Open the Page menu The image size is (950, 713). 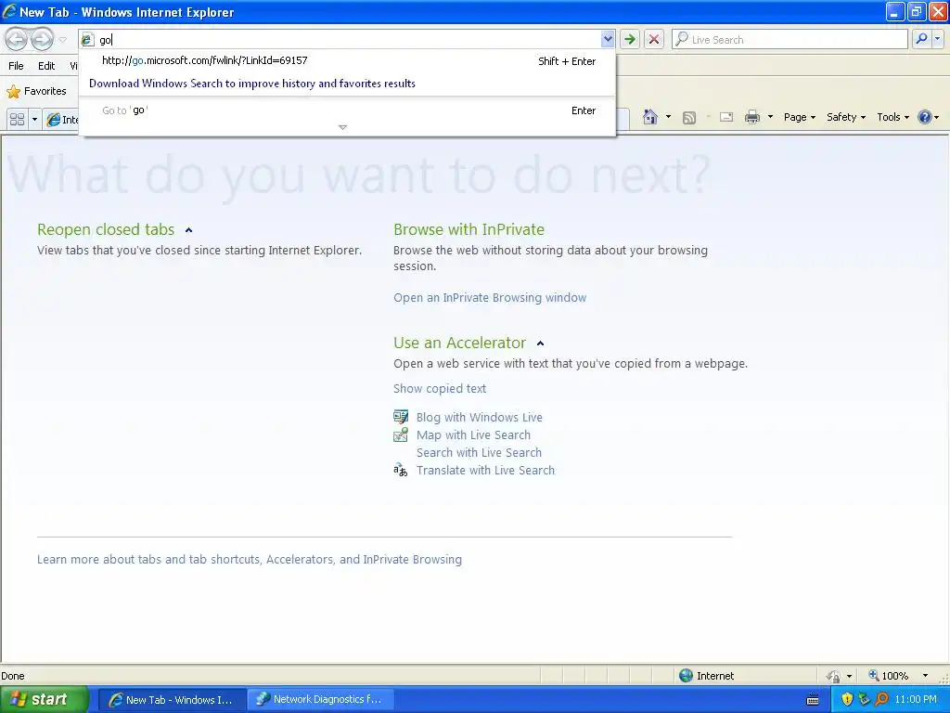pos(799,117)
